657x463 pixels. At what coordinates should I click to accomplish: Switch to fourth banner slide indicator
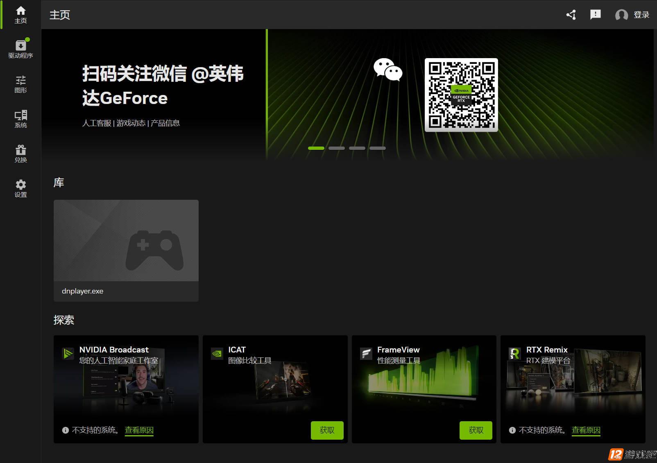tap(378, 148)
